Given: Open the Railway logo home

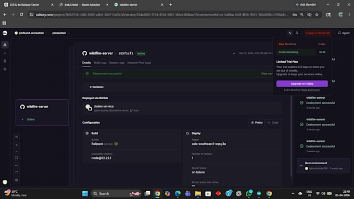Looking at the screenshot, I should (x=5, y=33).
